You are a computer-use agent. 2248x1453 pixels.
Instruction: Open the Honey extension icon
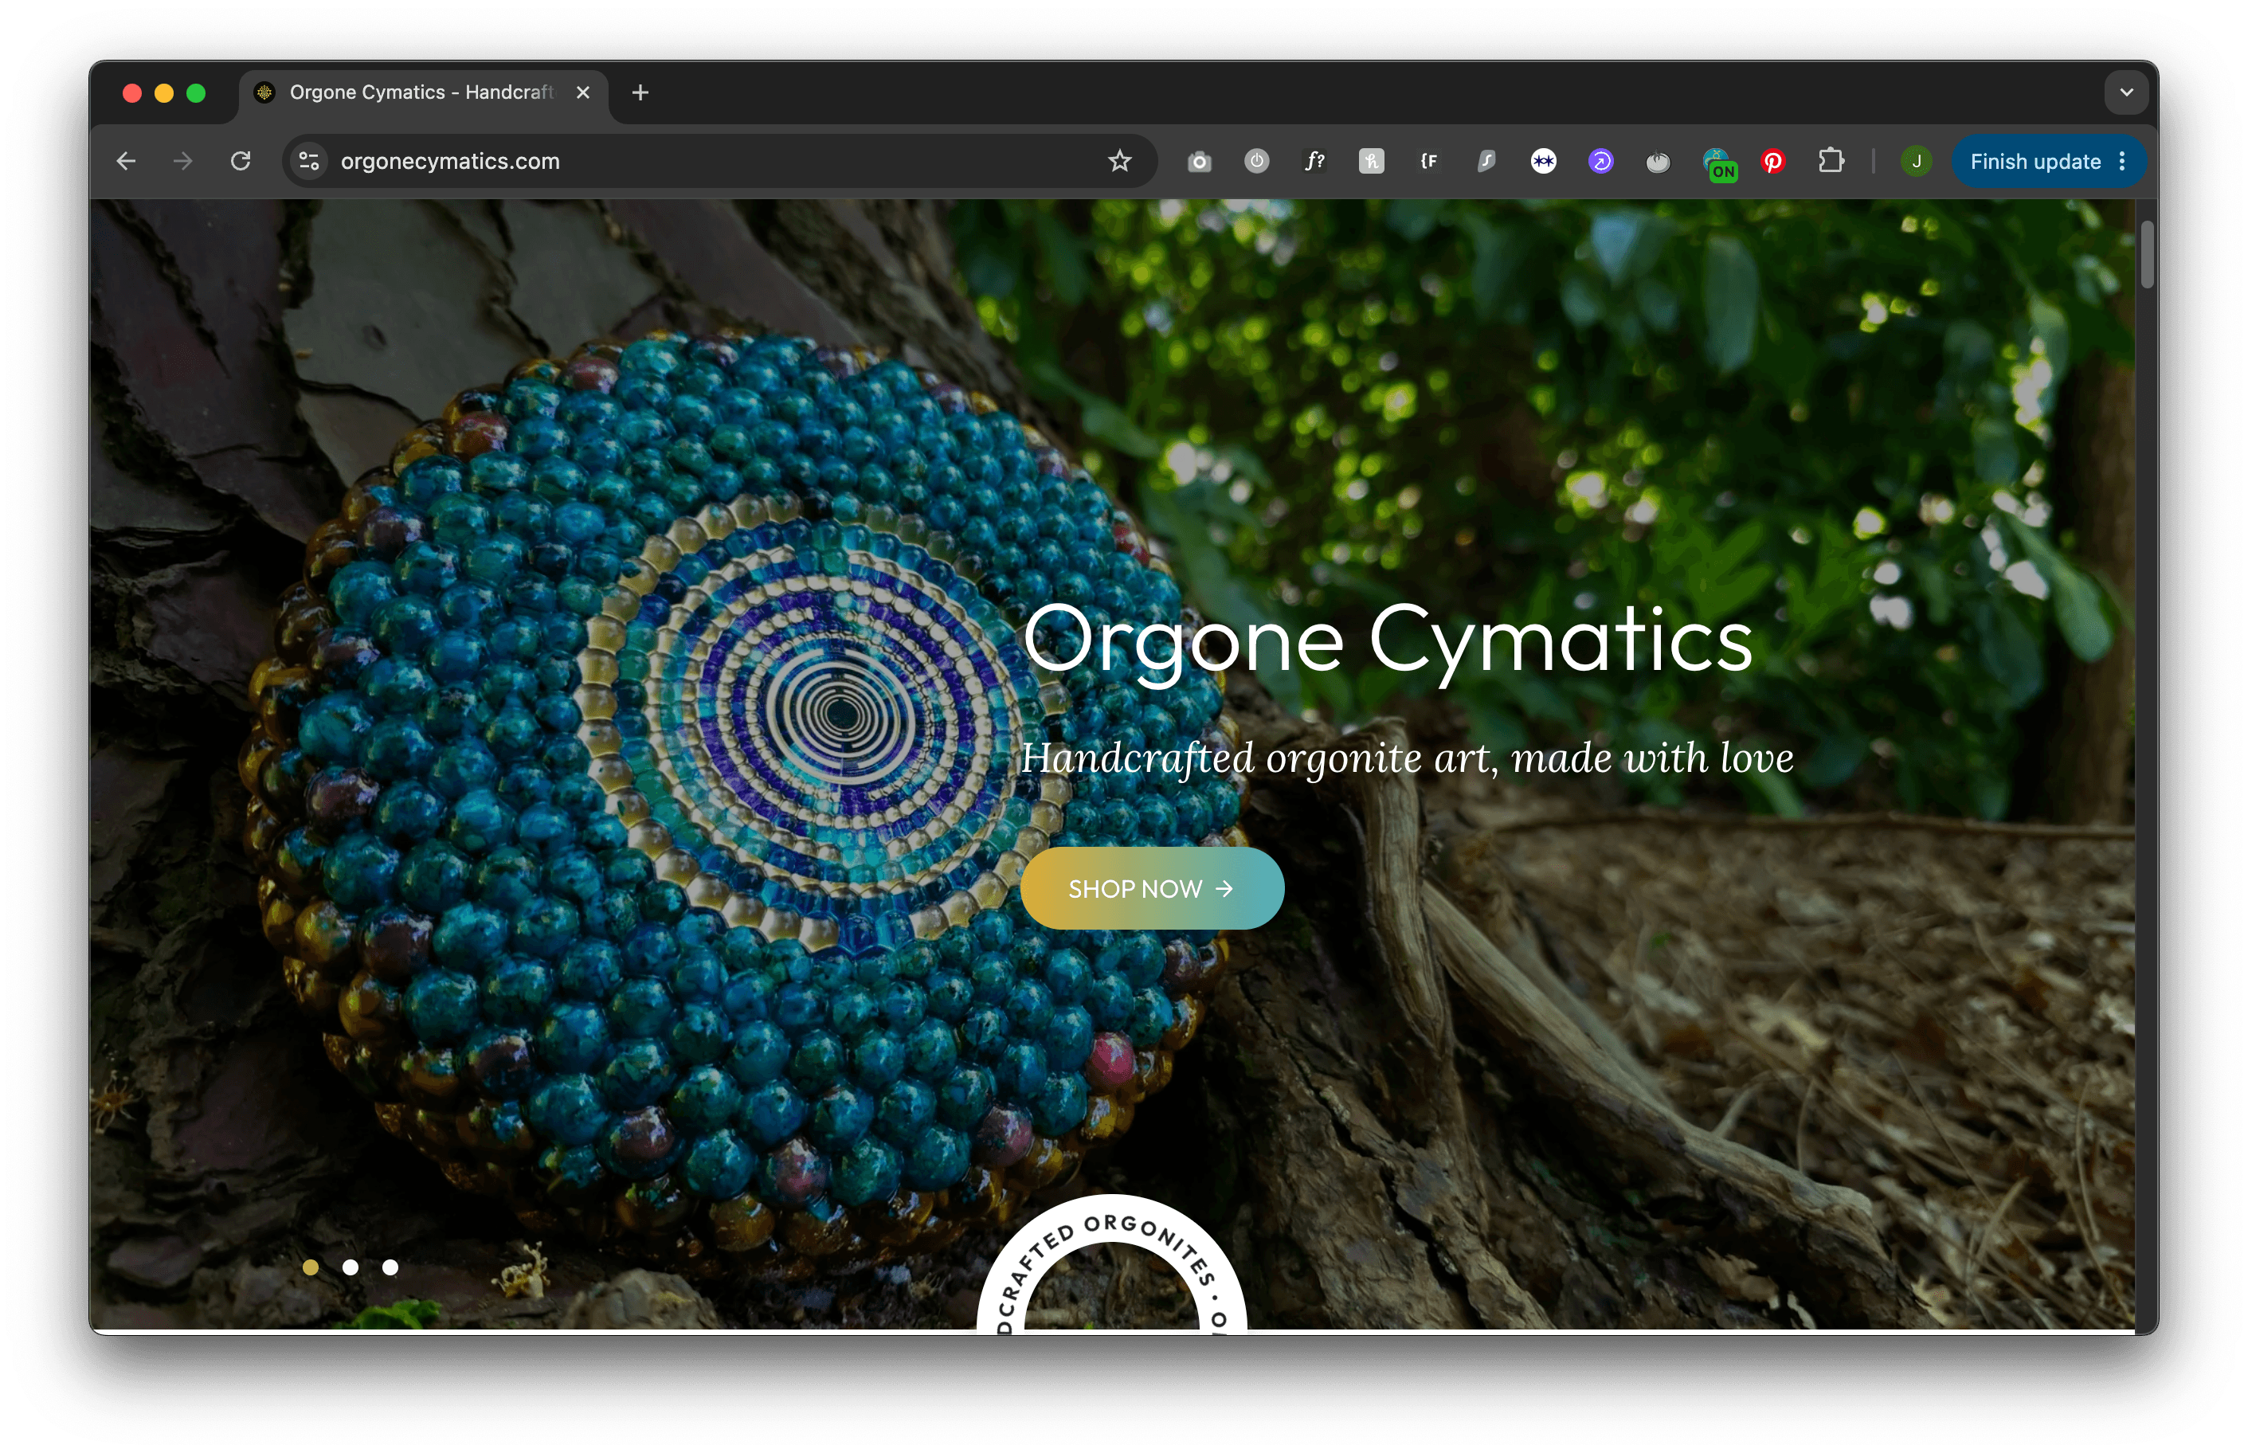coord(1372,162)
